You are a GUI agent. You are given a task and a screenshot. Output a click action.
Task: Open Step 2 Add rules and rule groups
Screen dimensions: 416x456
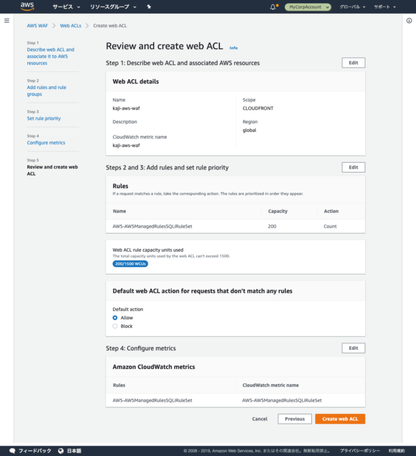pos(47,91)
